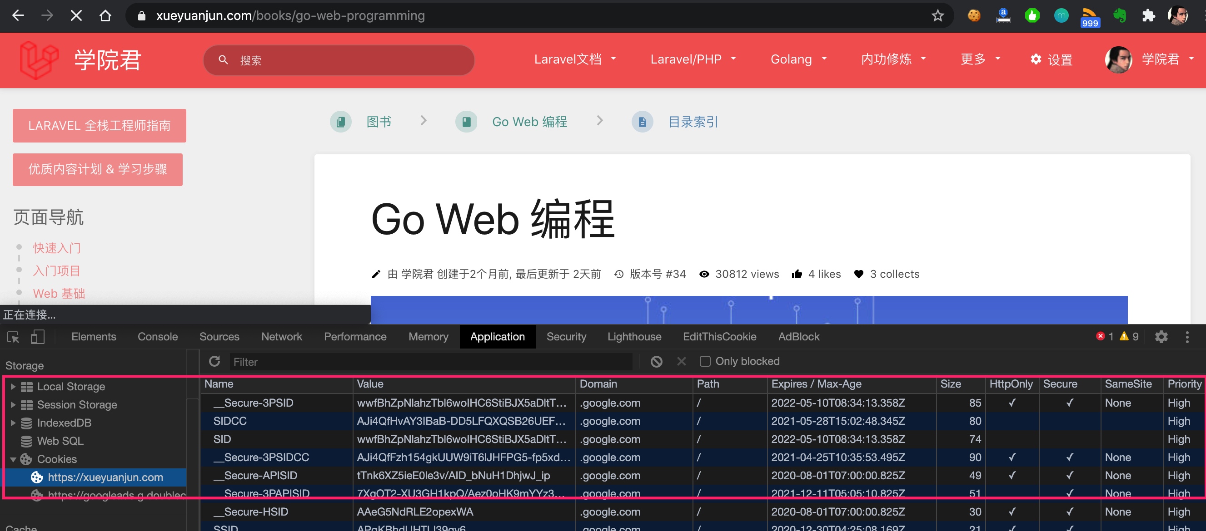The height and width of the screenshot is (531, 1206).
Task: Click the search magnifier icon
Action: pos(223,60)
